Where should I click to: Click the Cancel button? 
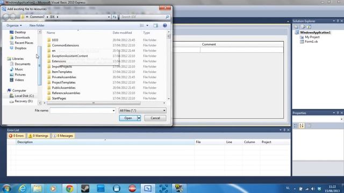[155, 118]
